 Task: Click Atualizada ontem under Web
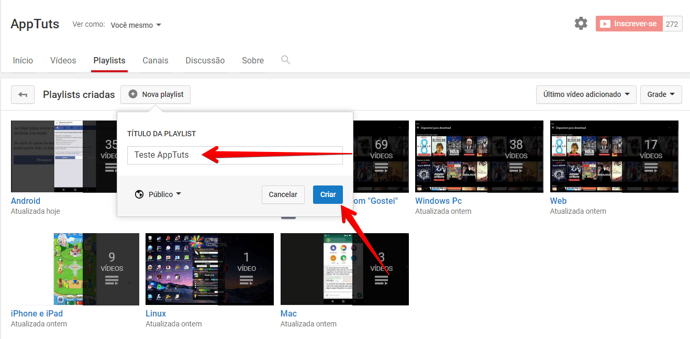[578, 211]
